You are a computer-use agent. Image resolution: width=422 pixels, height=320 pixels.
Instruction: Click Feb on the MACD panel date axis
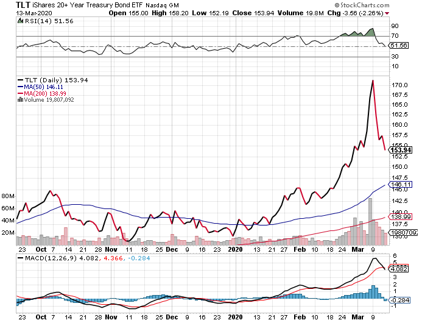click(x=300, y=317)
